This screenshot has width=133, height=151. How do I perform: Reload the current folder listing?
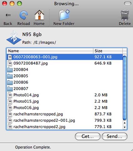pyautogui.click(x=23, y=15)
